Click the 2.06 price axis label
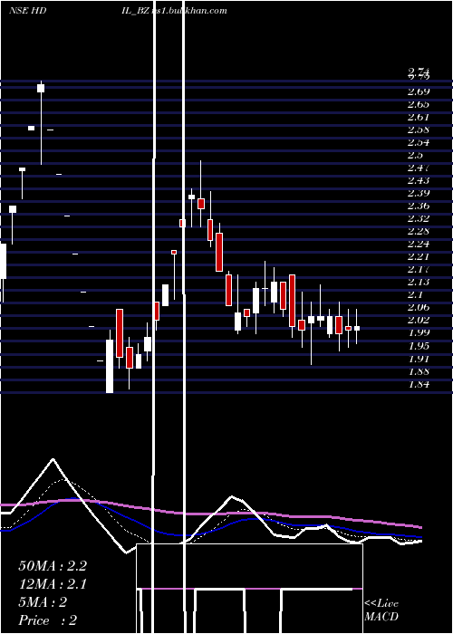This screenshot has width=453, height=634. pos(419,307)
